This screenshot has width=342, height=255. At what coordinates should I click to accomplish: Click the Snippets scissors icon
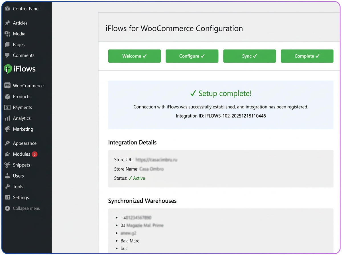(7, 165)
